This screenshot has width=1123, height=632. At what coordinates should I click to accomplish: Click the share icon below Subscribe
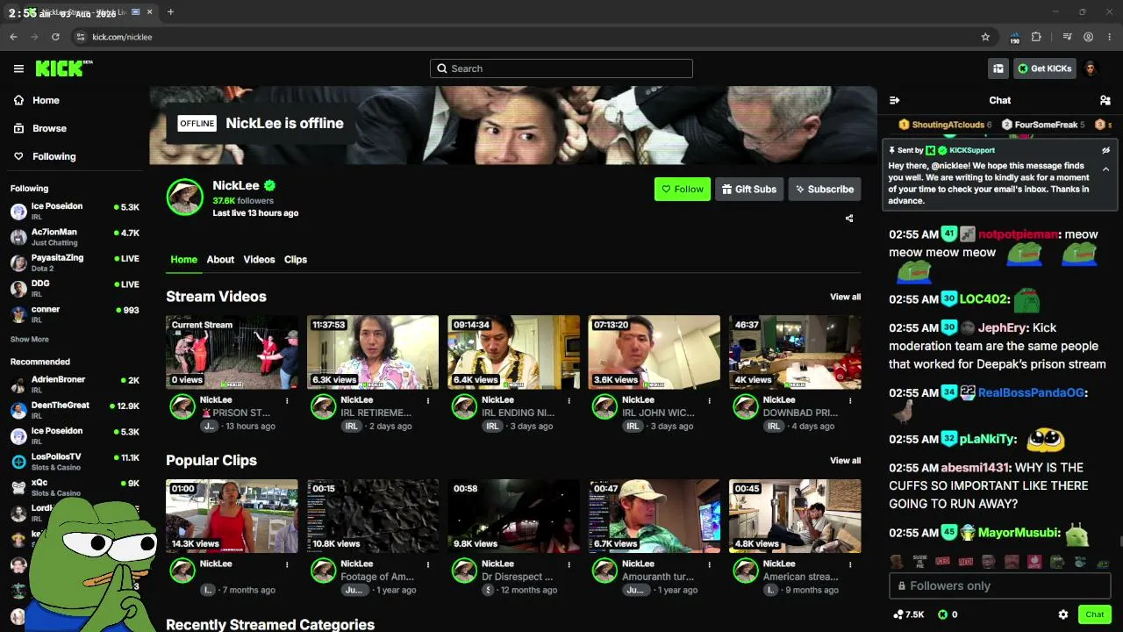tap(849, 218)
